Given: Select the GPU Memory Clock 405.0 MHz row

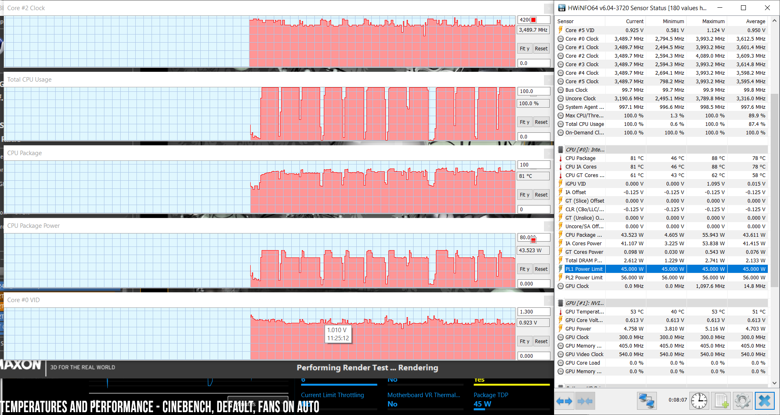Looking at the screenshot, I should point(662,346).
